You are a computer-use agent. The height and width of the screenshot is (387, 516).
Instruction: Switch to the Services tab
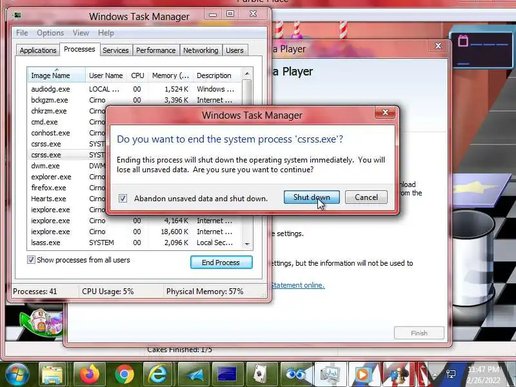click(115, 50)
